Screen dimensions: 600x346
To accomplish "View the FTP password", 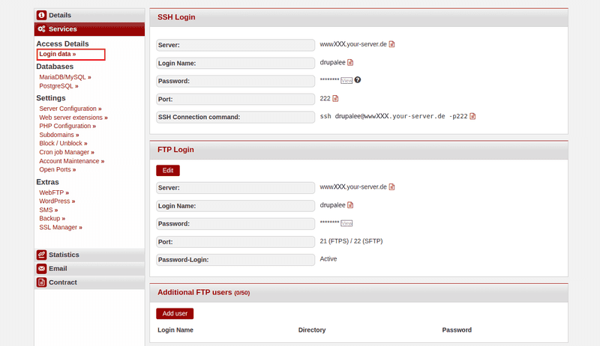I will pyautogui.click(x=346, y=223).
